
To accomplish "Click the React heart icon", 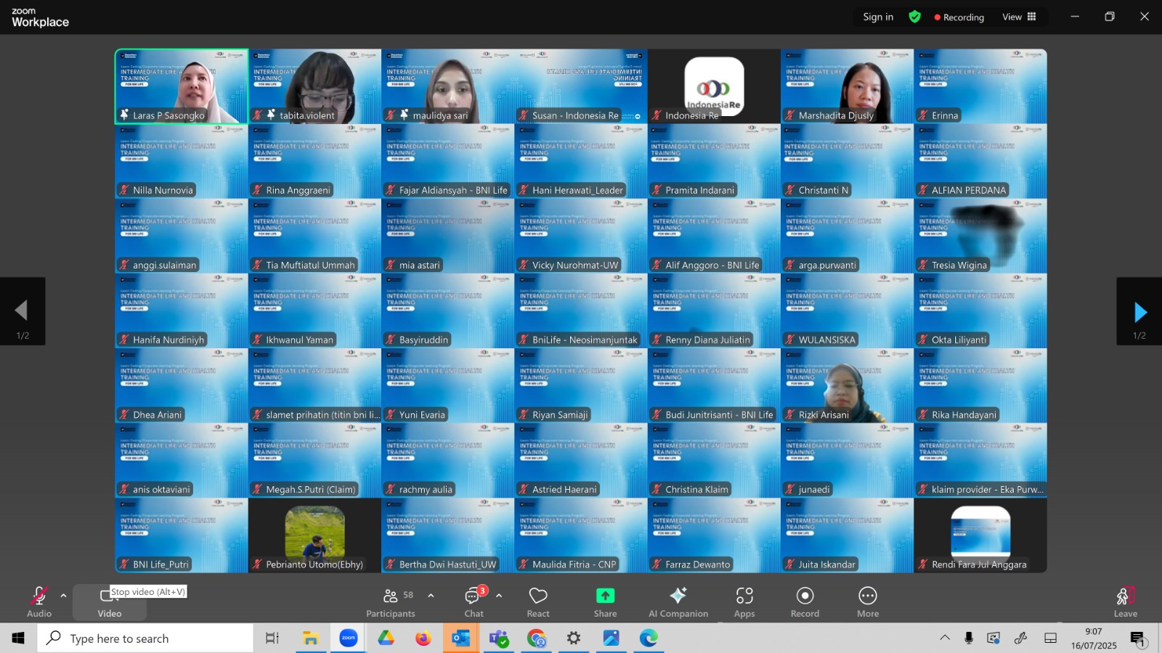I will coord(538,602).
